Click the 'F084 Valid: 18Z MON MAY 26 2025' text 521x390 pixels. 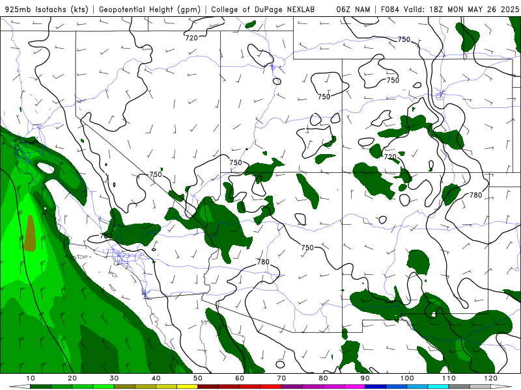point(450,10)
